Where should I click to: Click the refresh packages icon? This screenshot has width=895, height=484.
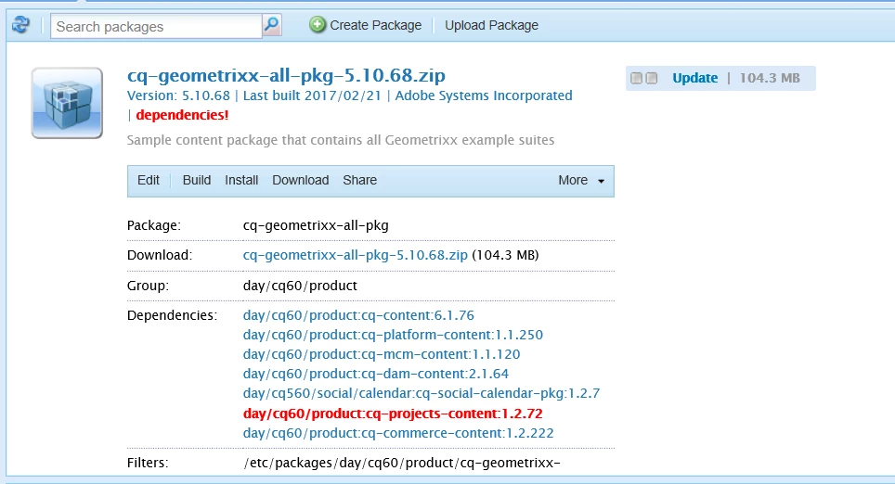[x=21, y=25]
